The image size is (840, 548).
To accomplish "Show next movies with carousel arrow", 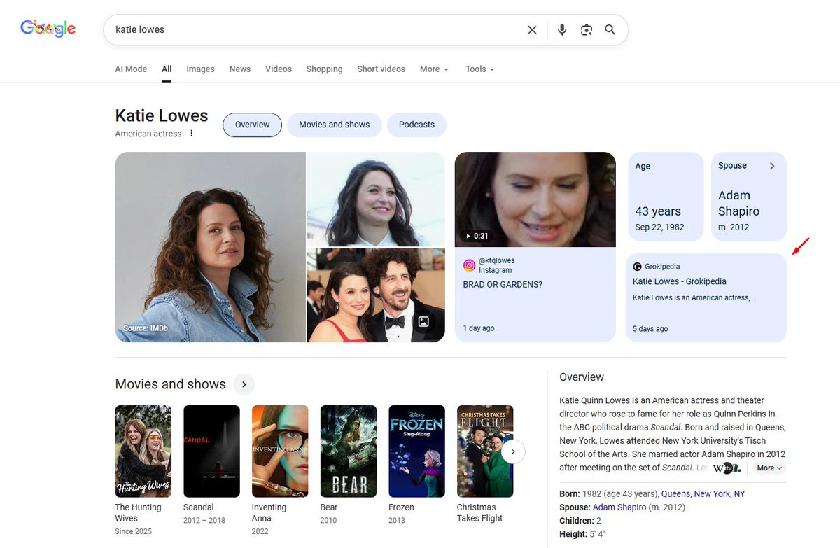I will [x=513, y=451].
